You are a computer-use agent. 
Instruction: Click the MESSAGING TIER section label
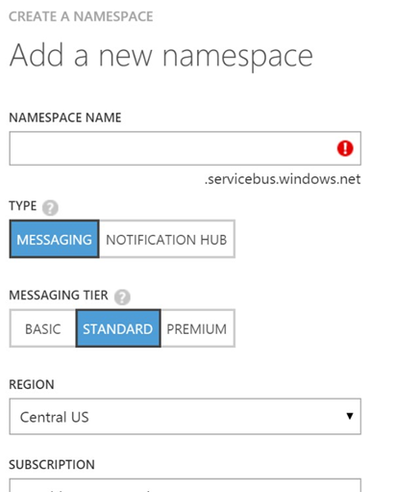[59, 295]
